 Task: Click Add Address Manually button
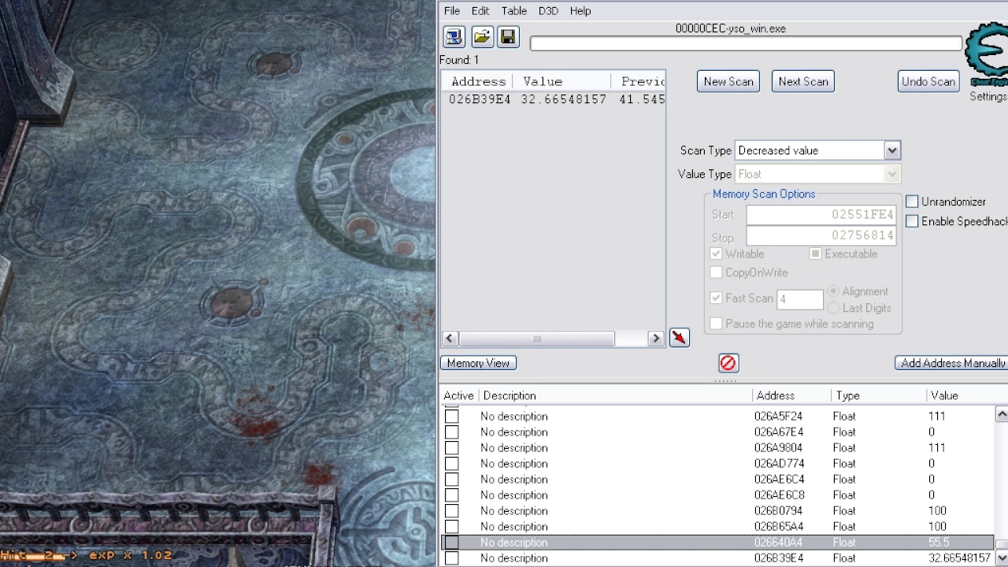click(952, 363)
